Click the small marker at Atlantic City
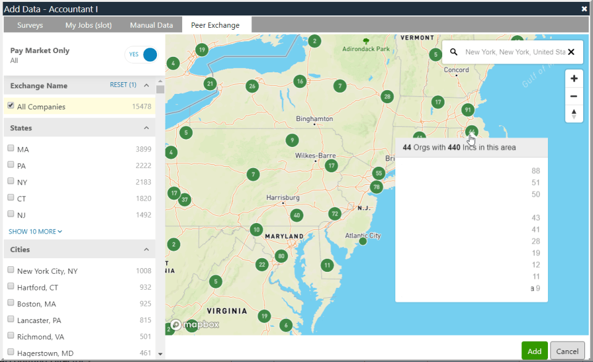Viewport: 593px width, 362px height. pyautogui.click(x=363, y=241)
